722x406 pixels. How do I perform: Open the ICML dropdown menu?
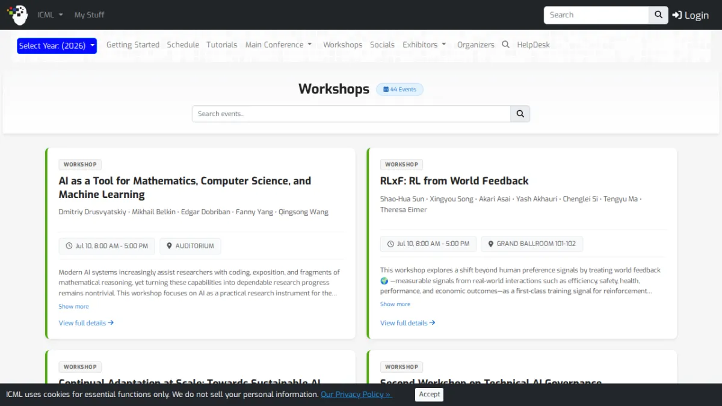51,15
